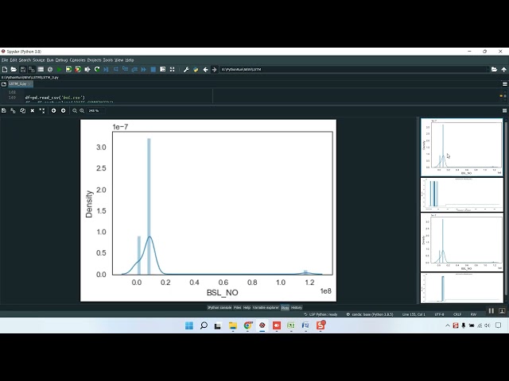
Task: Click the LSP Python ready status
Action: point(321,314)
